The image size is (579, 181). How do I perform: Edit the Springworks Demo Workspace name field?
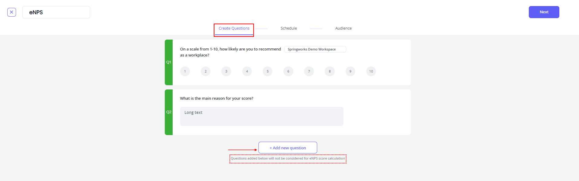click(x=315, y=49)
